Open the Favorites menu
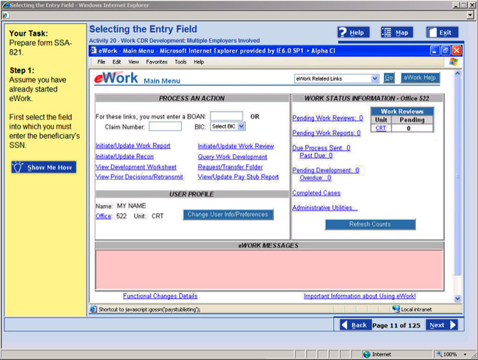The width and height of the screenshot is (478, 360). (156, 61)
